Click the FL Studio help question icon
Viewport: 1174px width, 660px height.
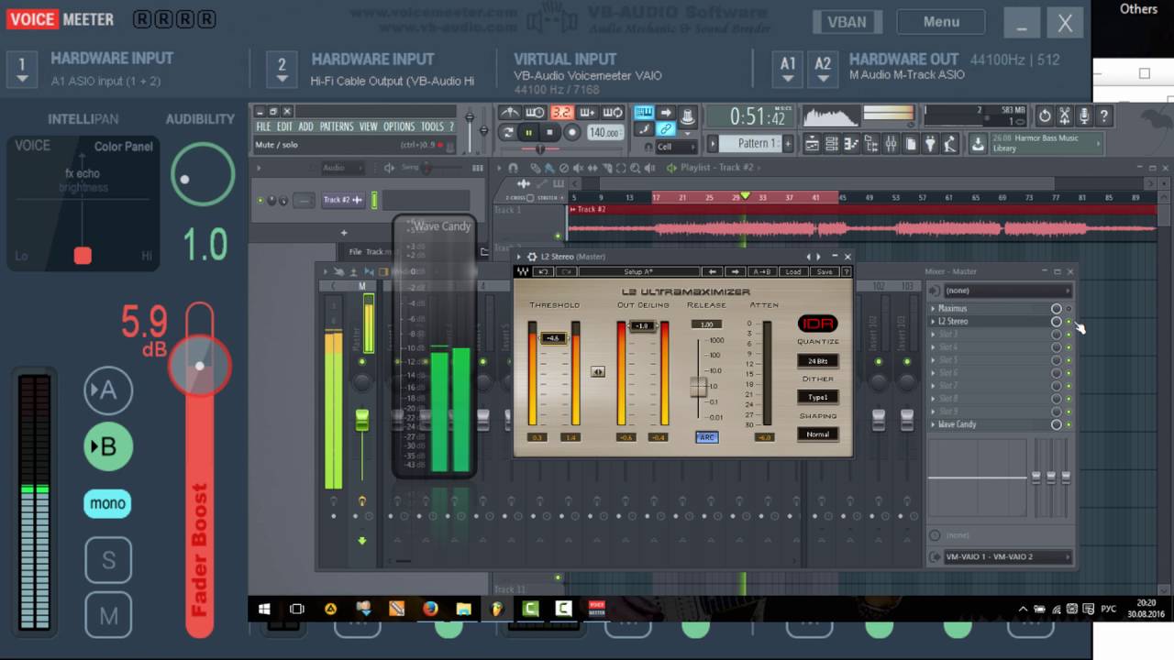[x=1104, y=115]
